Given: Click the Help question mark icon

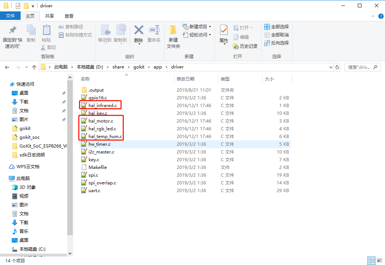Looking at the screenshot, I should click(x=380, y=16).
